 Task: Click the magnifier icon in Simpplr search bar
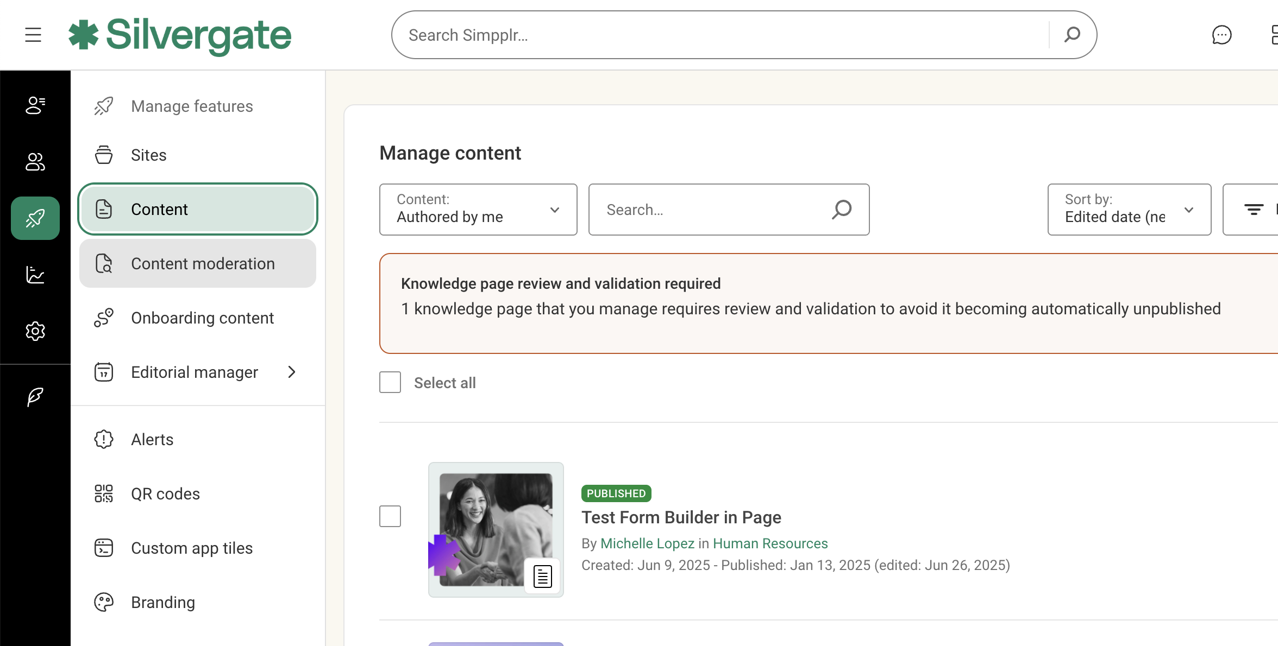coord(1072,35)
